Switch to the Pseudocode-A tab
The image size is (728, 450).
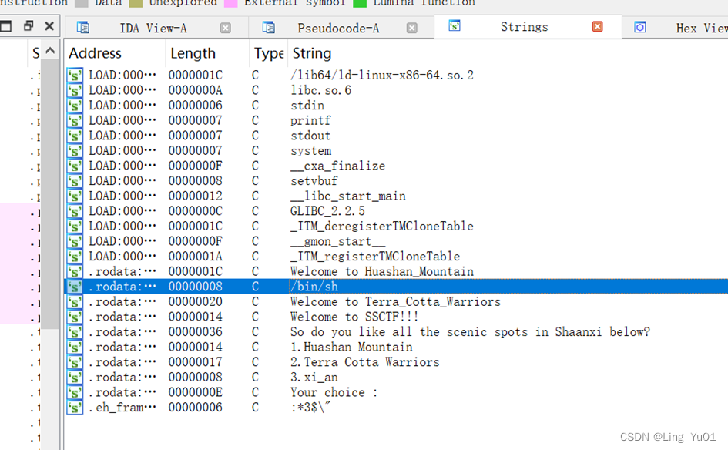tap(338, 29)
